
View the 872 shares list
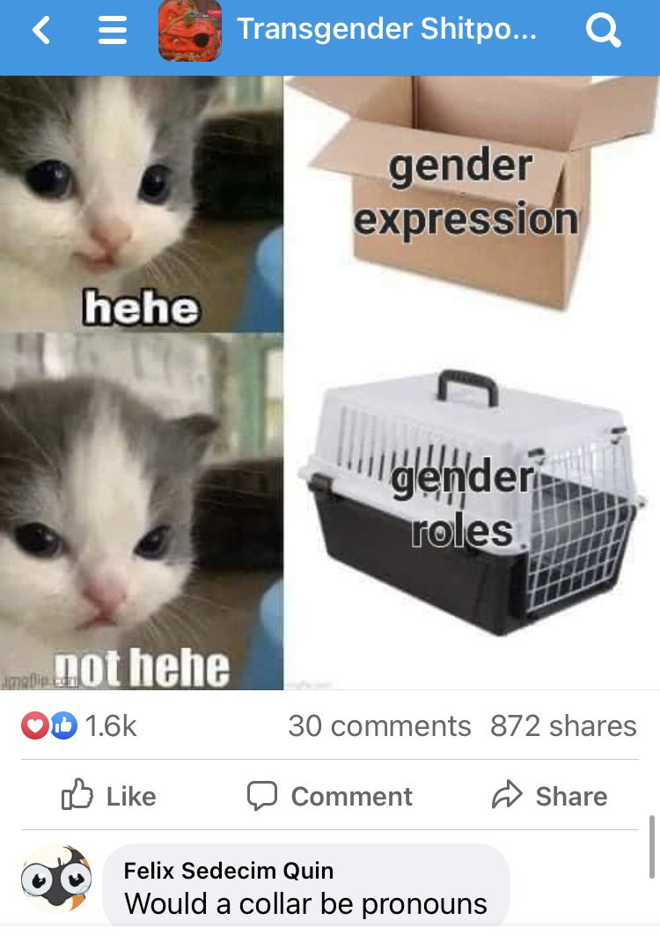pyautogui.click(x=563, y=726)
